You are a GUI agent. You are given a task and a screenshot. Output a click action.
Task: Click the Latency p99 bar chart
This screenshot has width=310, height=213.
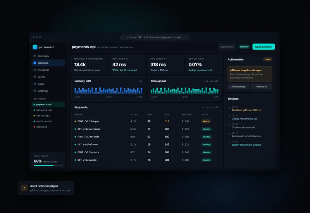click(108, 91)
